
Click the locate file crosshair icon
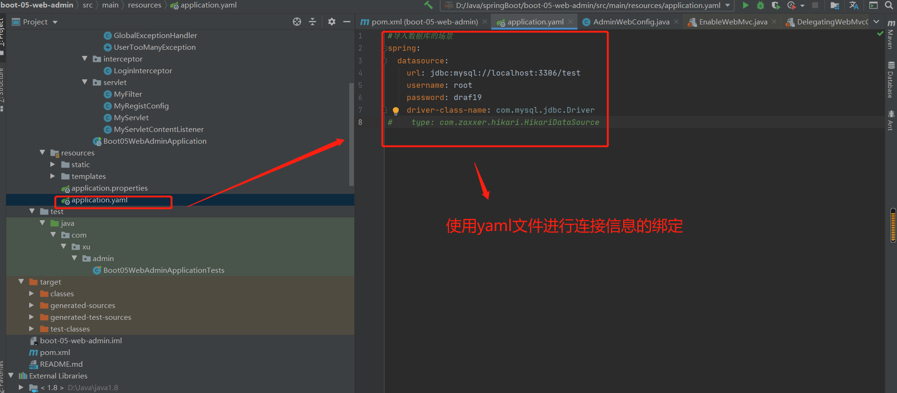tap(297, 22)
